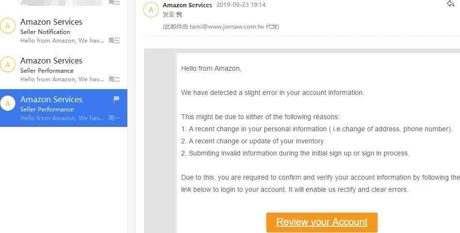Select the highlighted Seller Performance subject line

[x=47, y=109]
